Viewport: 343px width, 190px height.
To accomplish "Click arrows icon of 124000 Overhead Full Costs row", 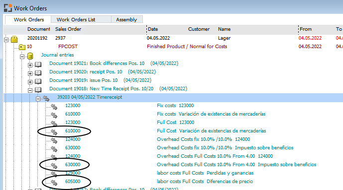I will point(54,157).
